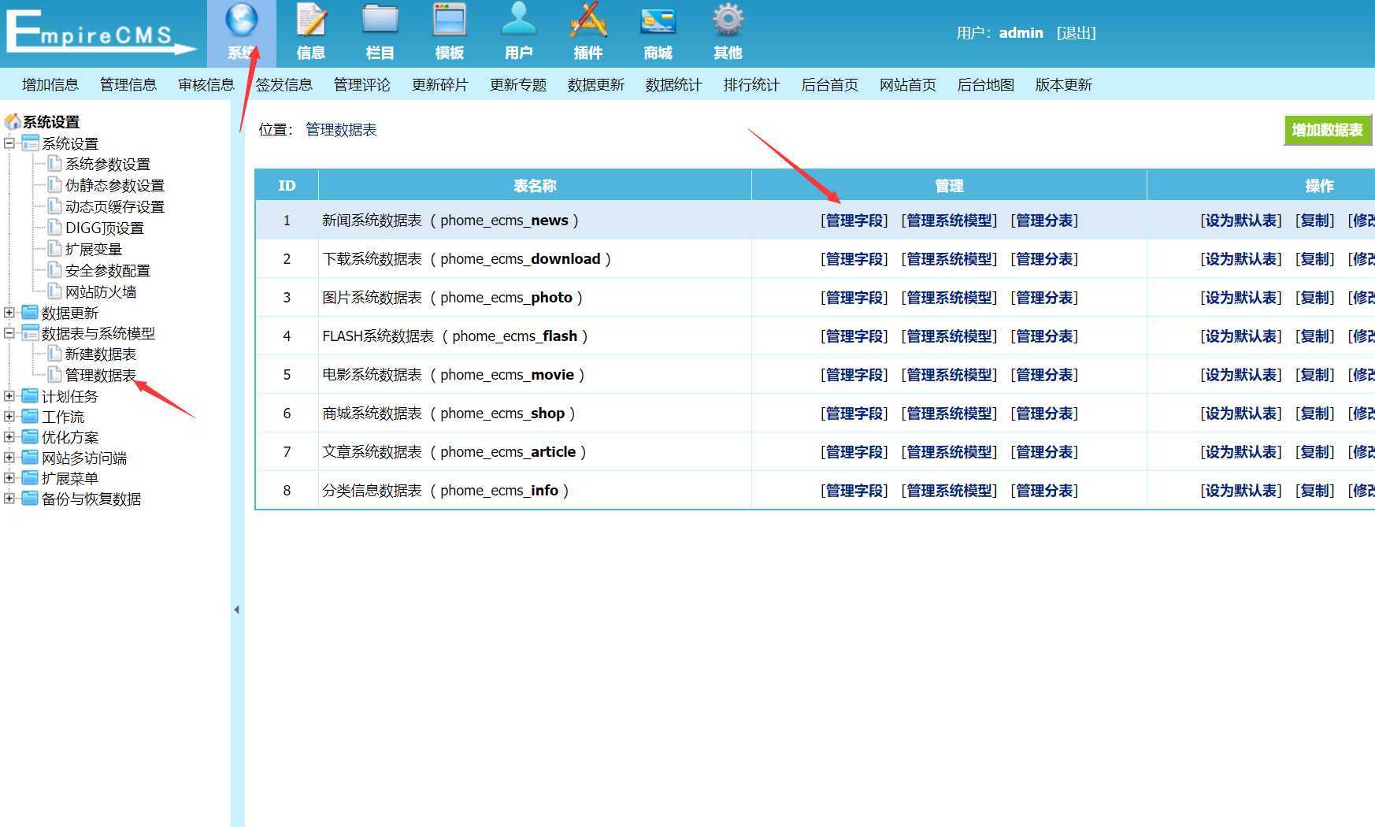Open the 插件 tools icon
1375x827 pixels.
588,21
